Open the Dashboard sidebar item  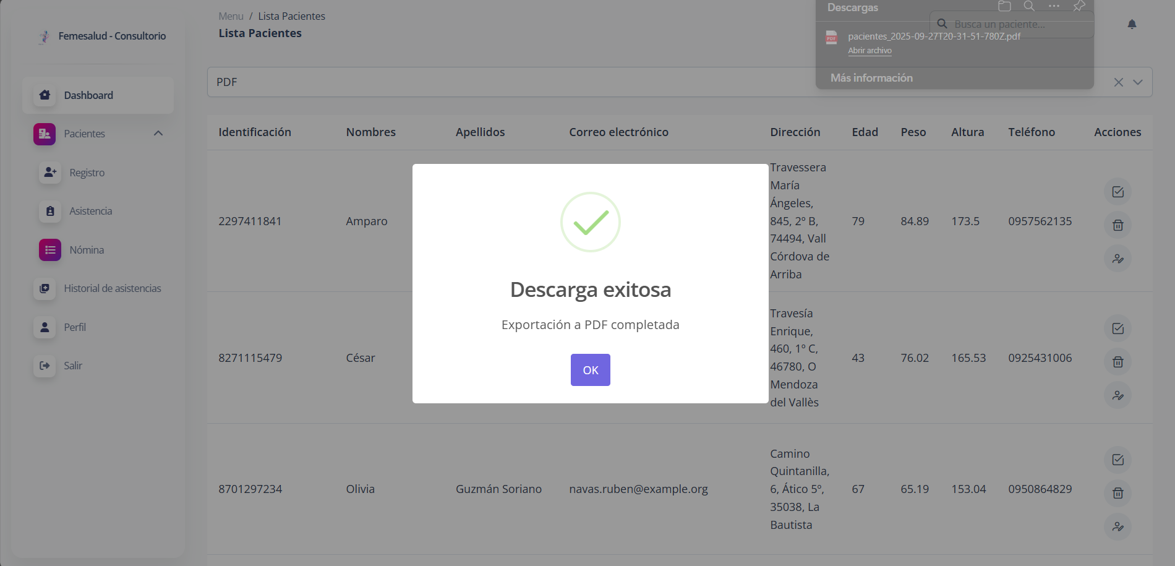click(88, 95)
